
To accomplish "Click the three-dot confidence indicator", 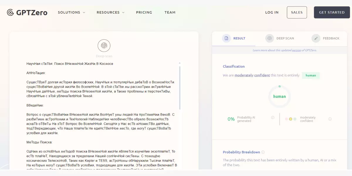I will pos(291,119).
